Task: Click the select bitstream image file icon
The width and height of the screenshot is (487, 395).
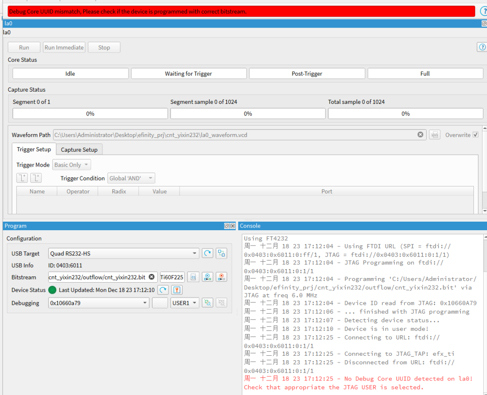Action: point(193,277)
